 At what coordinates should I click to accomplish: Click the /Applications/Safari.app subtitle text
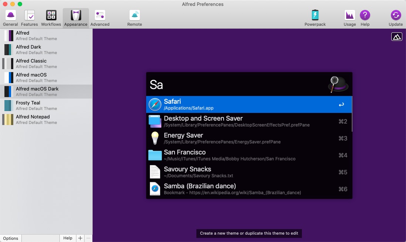click(x=189, y=108)
